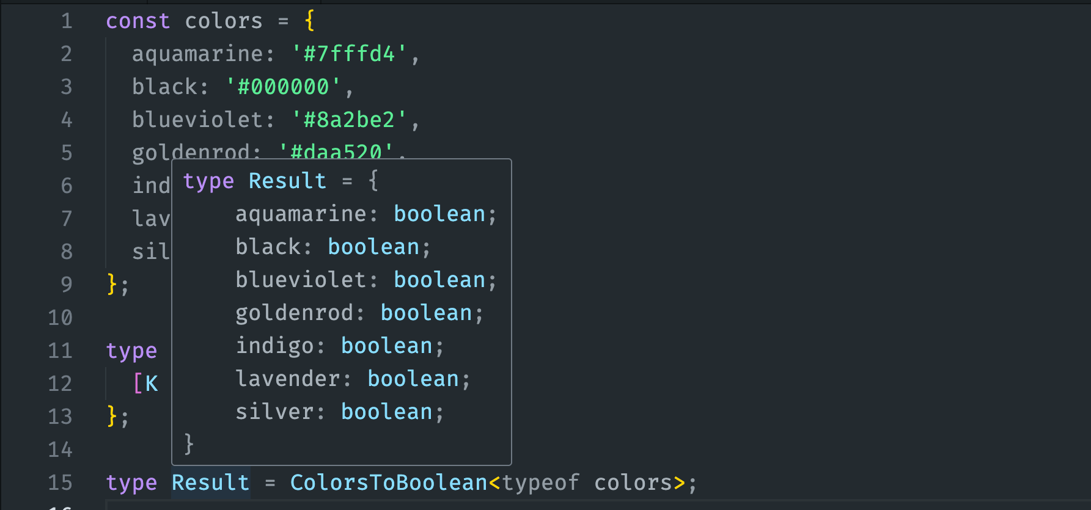Click the 'type Result' header in hover popup
The image size is (1091, 510).
coord(255,181)
